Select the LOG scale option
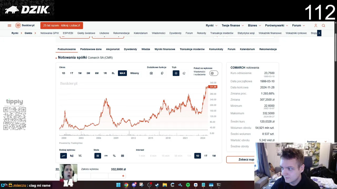The image size is (337, 189). tap(106, 156)
